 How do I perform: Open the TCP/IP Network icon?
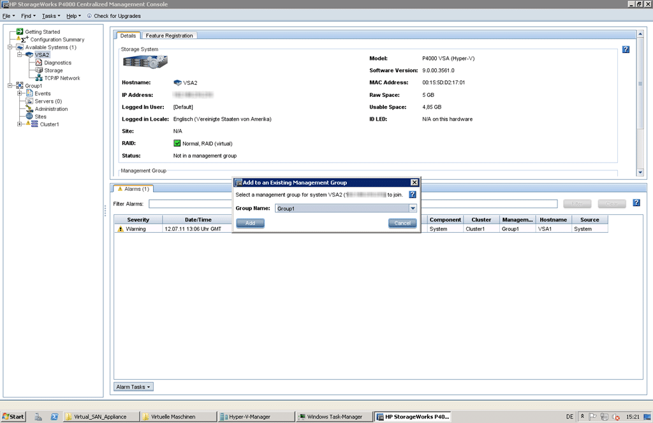39,78
